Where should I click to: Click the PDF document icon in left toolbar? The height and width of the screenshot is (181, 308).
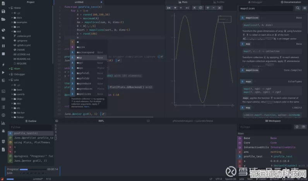(3, 149)
